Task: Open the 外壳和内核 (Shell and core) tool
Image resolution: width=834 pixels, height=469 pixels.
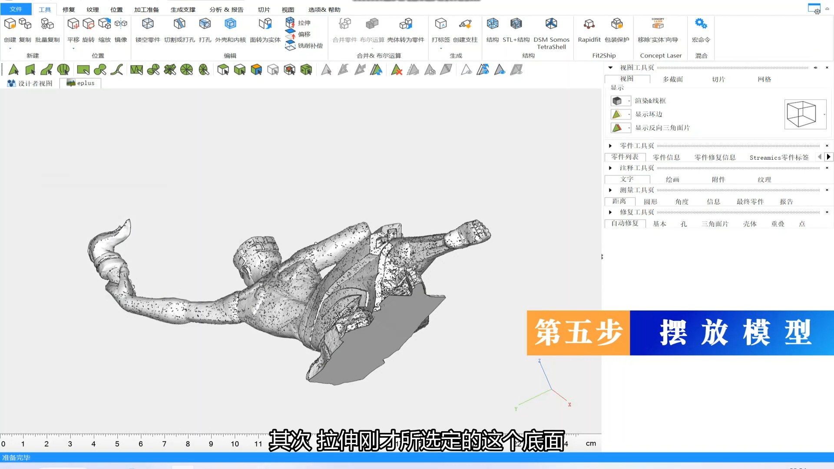Action: point(230,24)
